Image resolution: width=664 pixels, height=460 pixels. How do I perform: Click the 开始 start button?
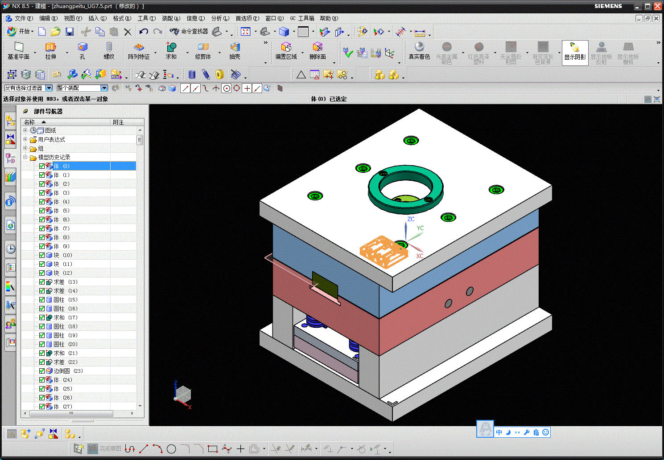click(20, 31)
